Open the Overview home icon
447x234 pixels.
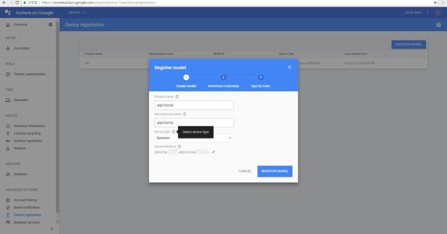coord(8,25)
